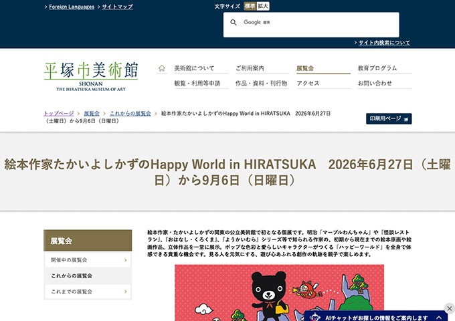Image resolution: width=455 pixels, height=321 pixels.
Task: Open the アクセス menu item
Action: (323, 84)
